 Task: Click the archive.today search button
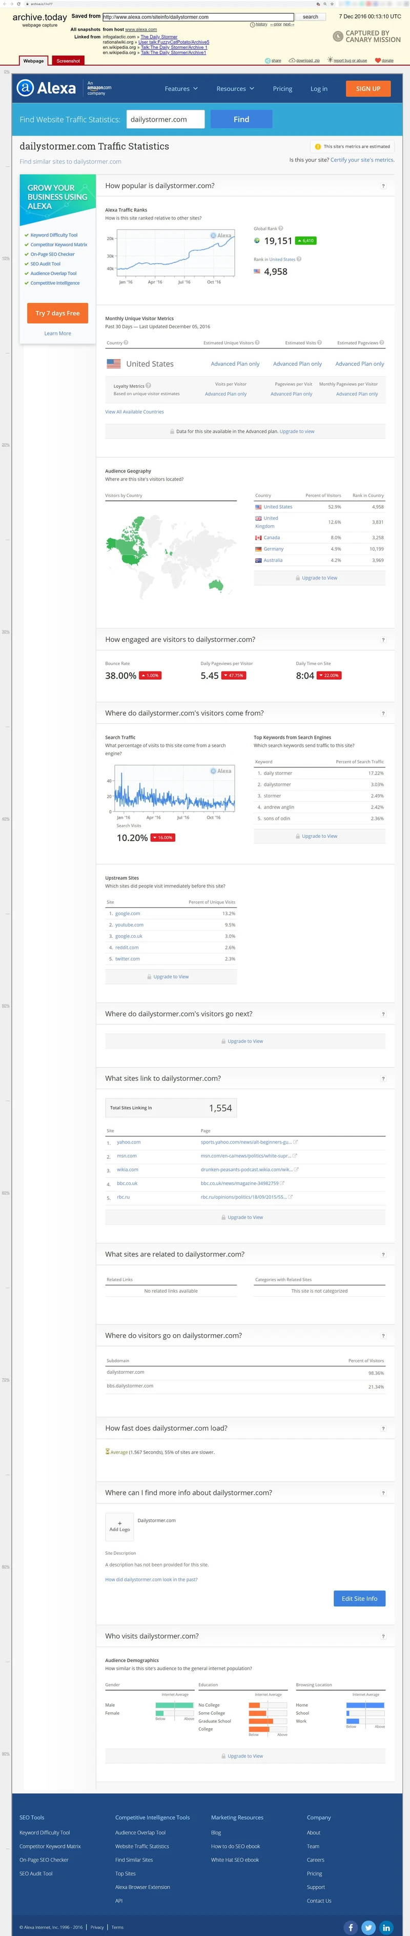coord(311,16)
